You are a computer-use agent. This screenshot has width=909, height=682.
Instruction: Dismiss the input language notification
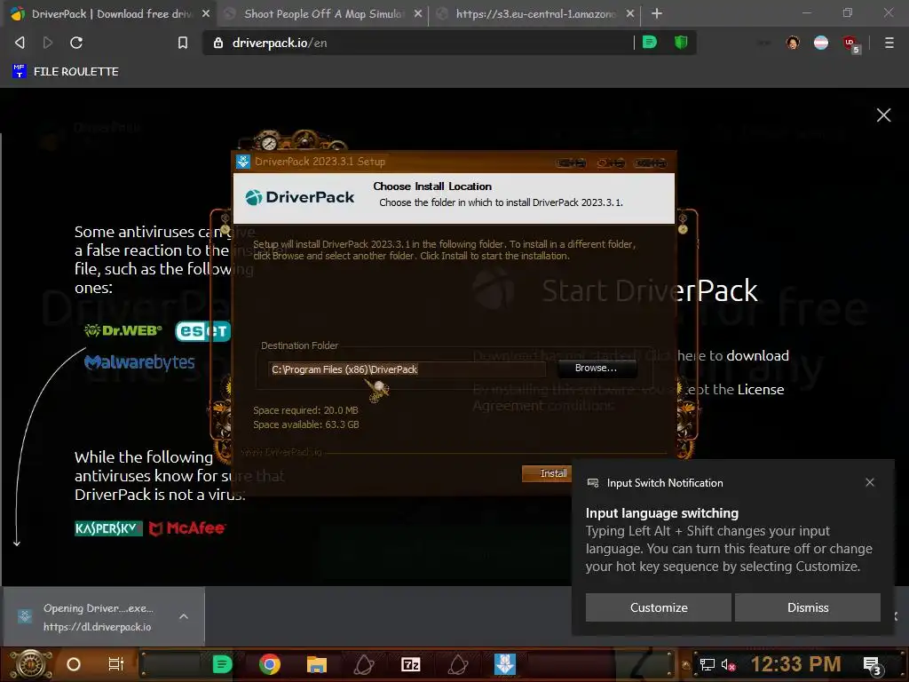pos(808,607)
